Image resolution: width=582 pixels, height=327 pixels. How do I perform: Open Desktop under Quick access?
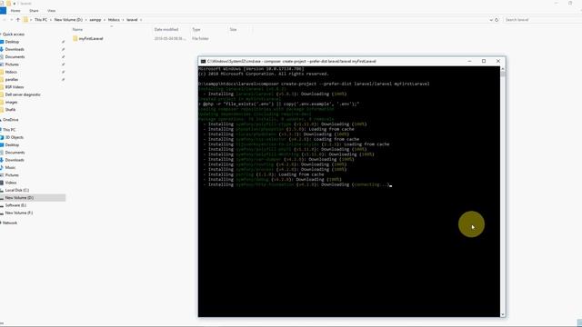(x=12, y=42)
